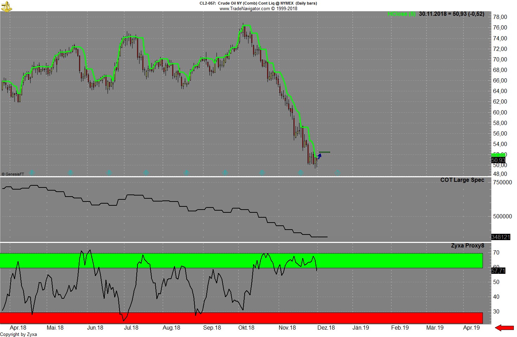This screenshot has width=517, height=337.
Task: Click the 30.11.2018 = 50,93 (-0,52) readout
Action: point(452,14)
